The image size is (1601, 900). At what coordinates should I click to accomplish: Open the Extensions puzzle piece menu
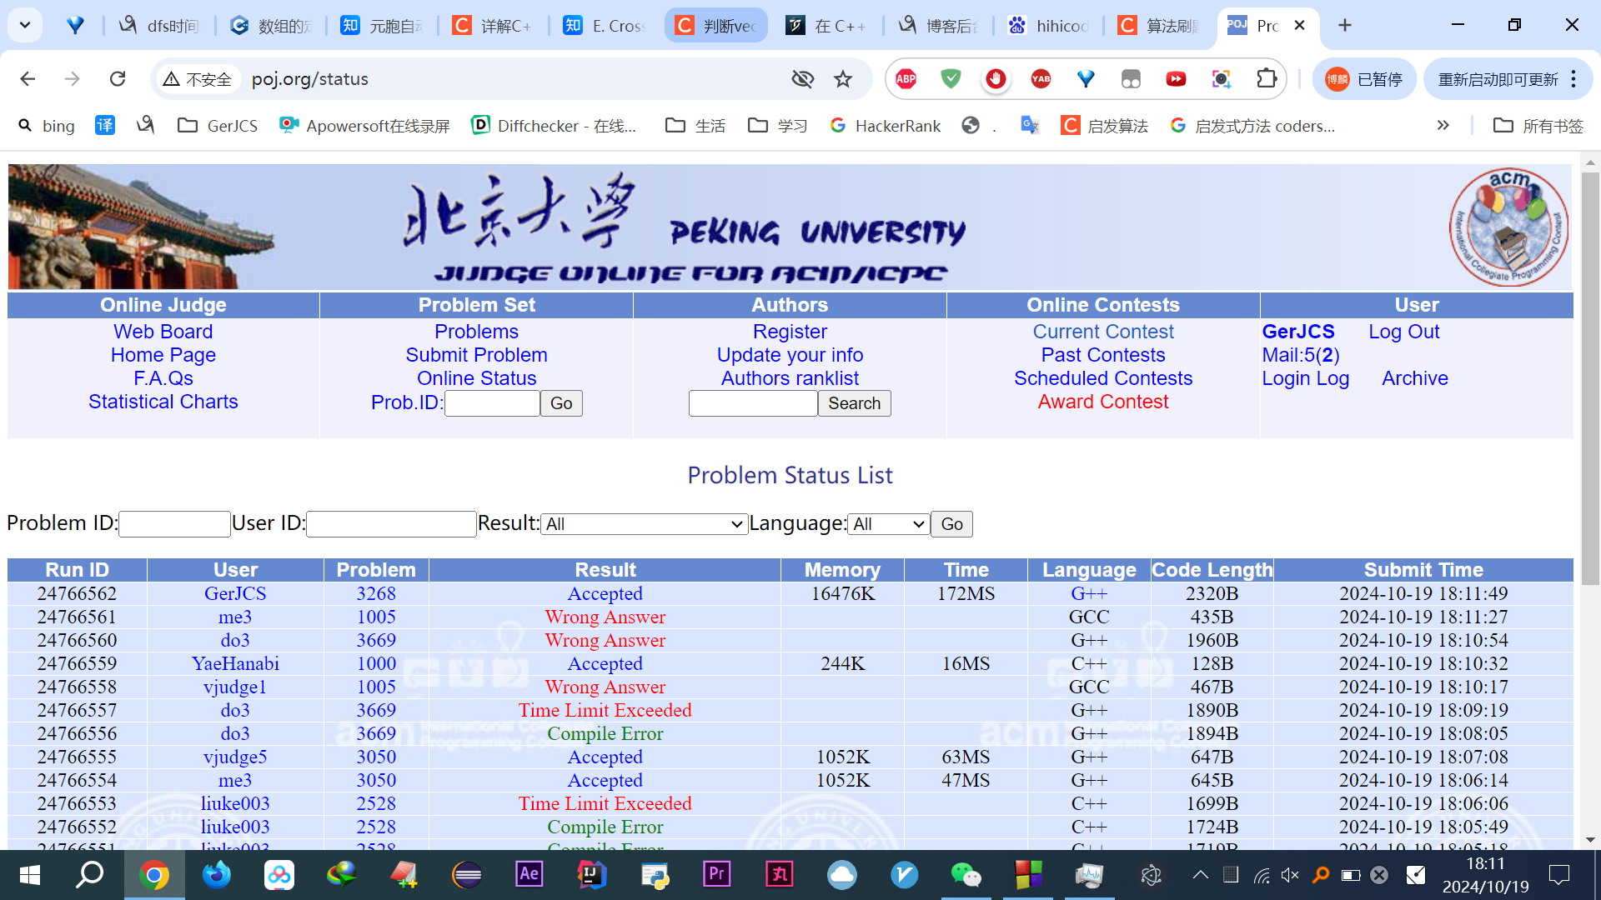tap(1266, 79)
